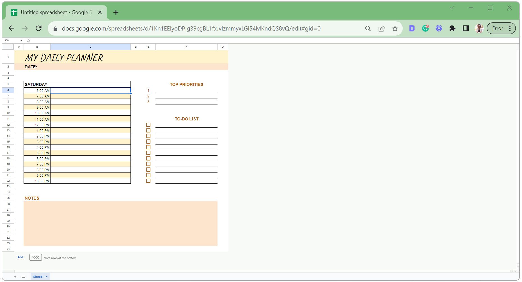Open a new browser tab
The width and height of the screenshot is (522, 282).
click(116, 12)
